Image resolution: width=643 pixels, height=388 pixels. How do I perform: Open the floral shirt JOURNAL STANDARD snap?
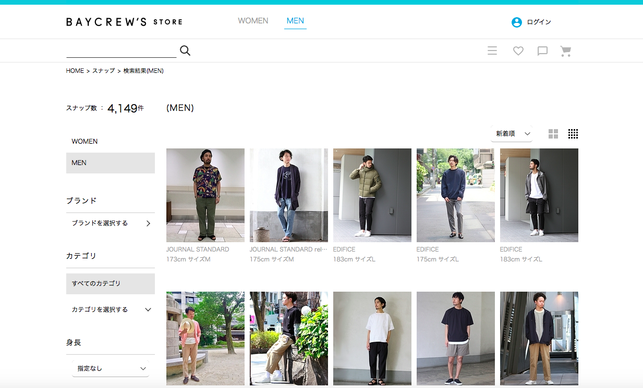pos(205,195)
